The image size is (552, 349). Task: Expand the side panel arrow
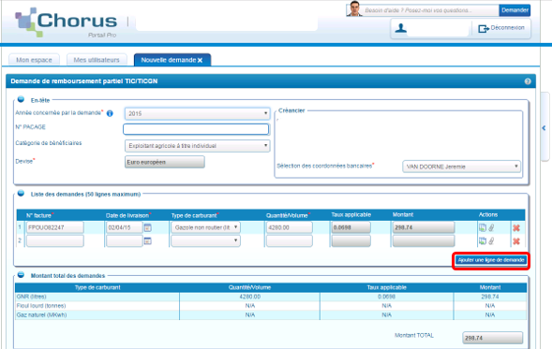544,128
